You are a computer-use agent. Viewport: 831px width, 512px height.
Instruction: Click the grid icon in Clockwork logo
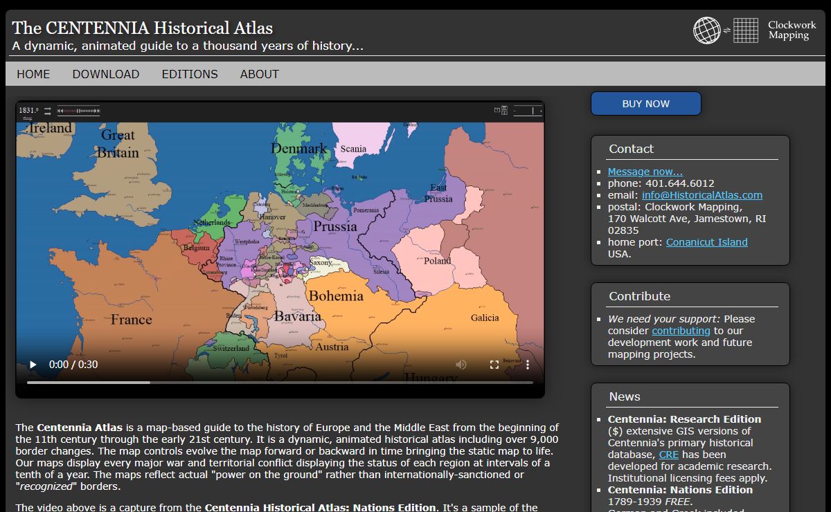point(746,30)
